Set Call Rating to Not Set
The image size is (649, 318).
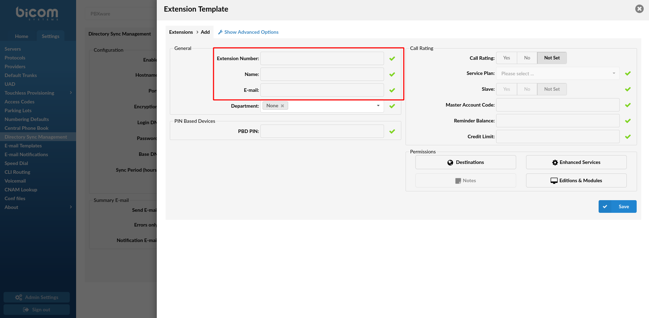(552, 58)
